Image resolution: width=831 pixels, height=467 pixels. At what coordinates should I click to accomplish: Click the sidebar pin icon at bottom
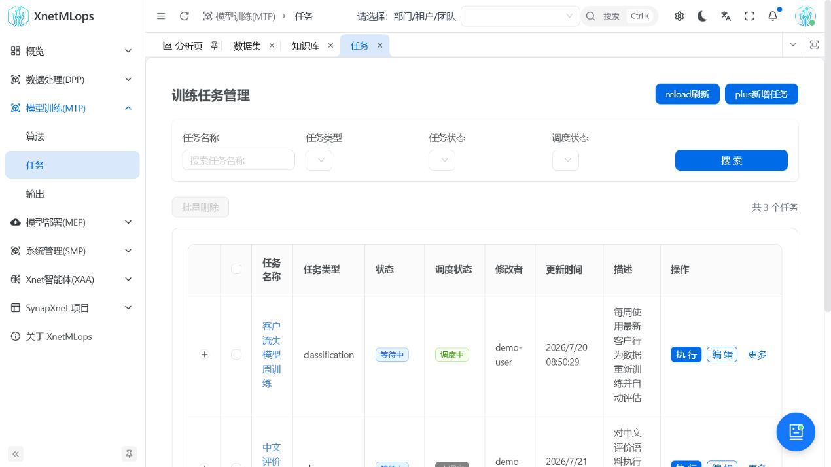[129, 453]
